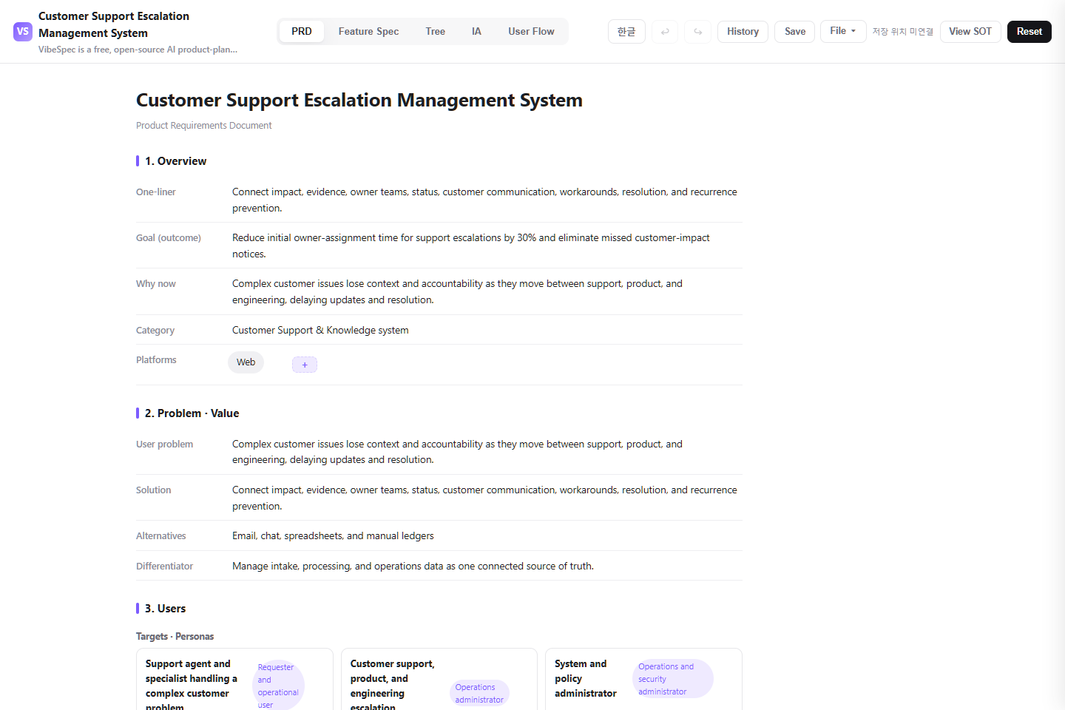Screen dimensions: 1065x710
Task: Open the Customer support, product, engineering persona card
Action: click(x=439, y=680)
